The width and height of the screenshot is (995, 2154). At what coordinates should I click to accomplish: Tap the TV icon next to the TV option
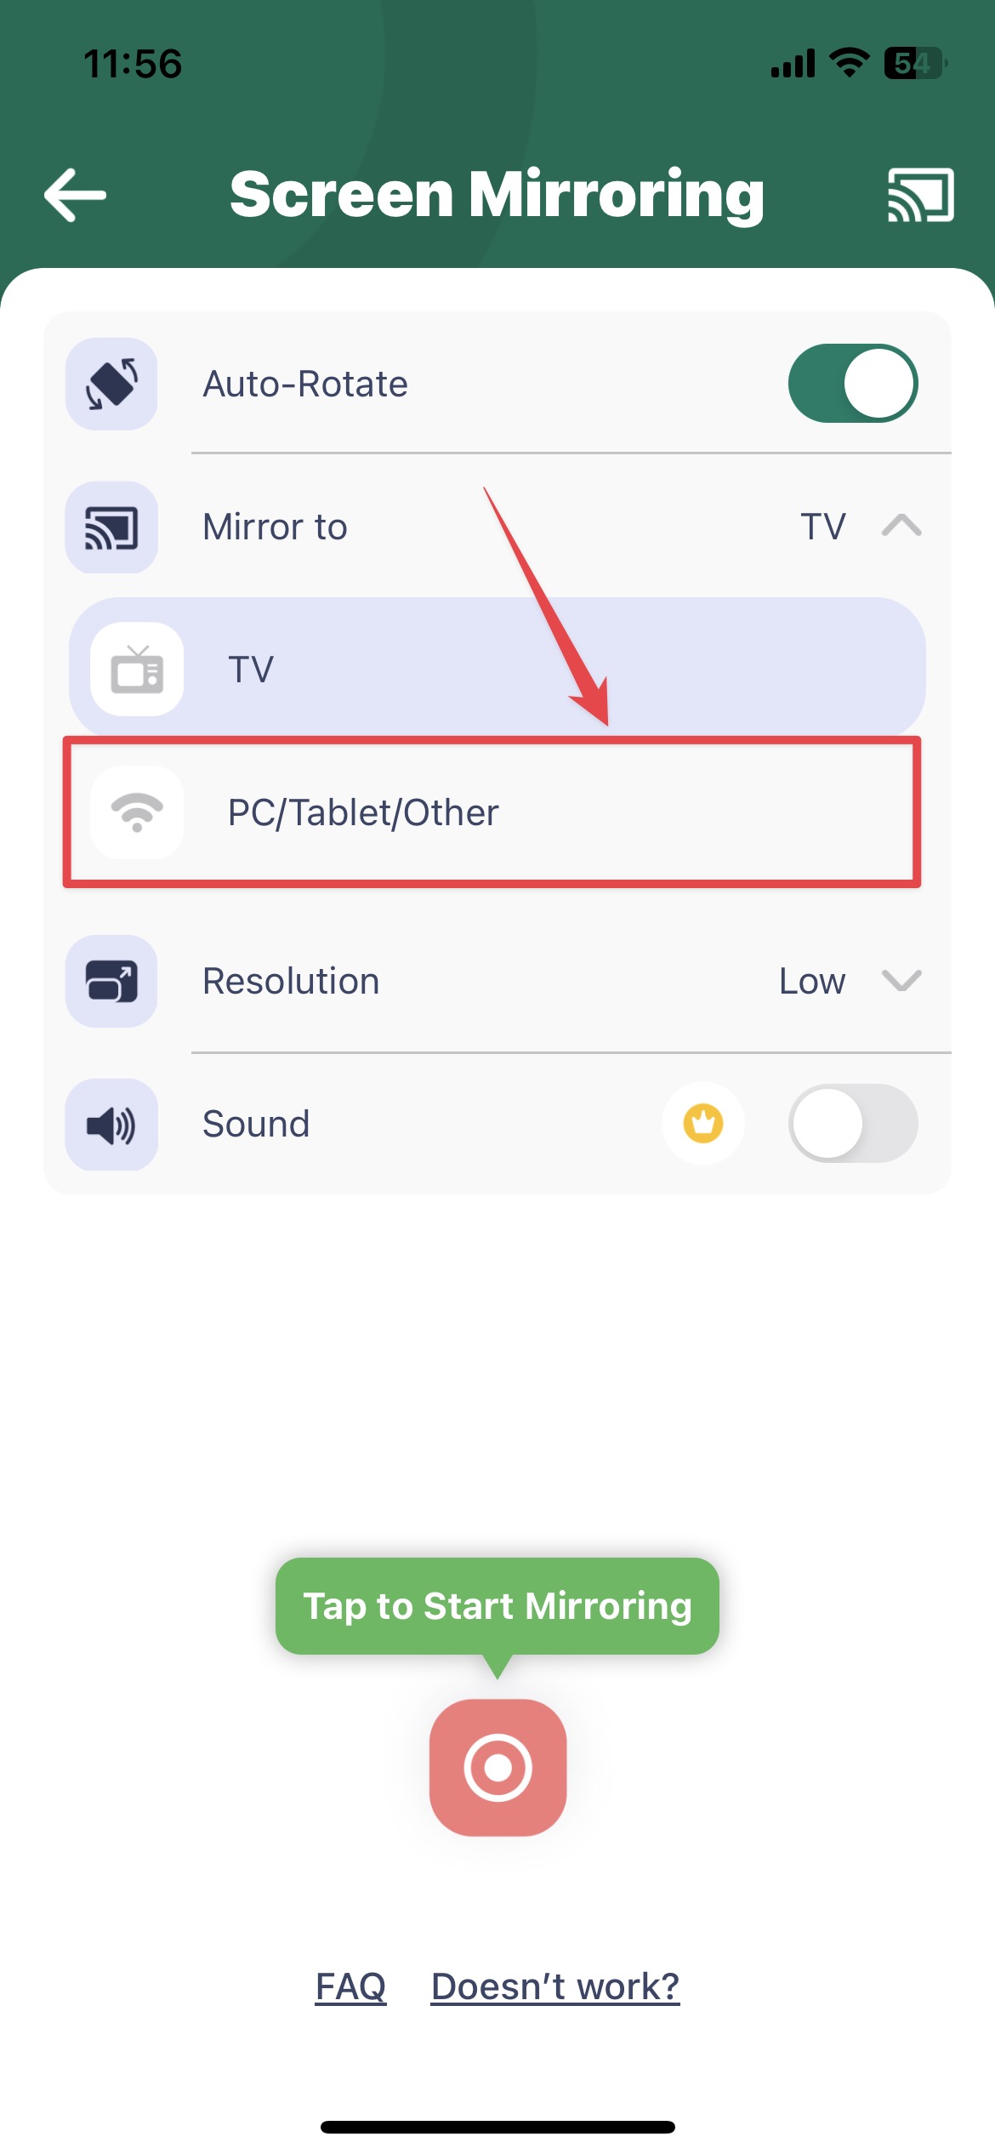[x=137, y=669]
